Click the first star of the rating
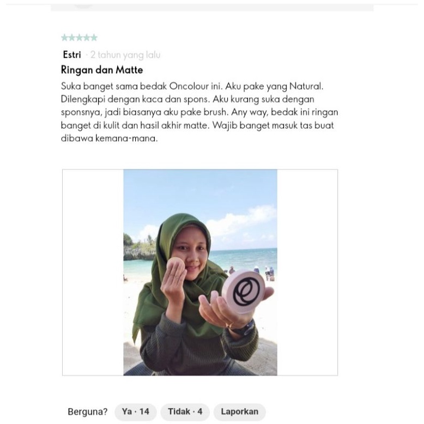Image resolution: width=424 pixels, height=424 pixels. pyautogui.click(x=65, y=38)
